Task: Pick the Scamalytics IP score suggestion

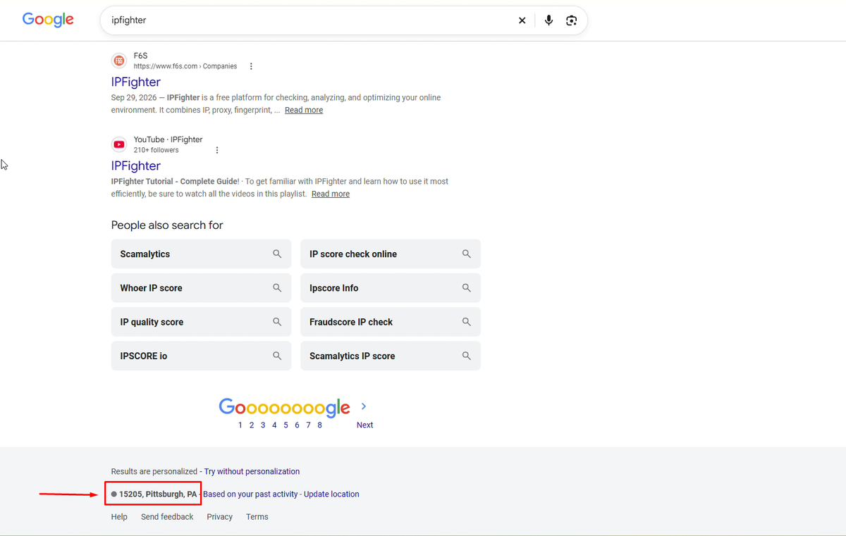Action: point(391,356)
